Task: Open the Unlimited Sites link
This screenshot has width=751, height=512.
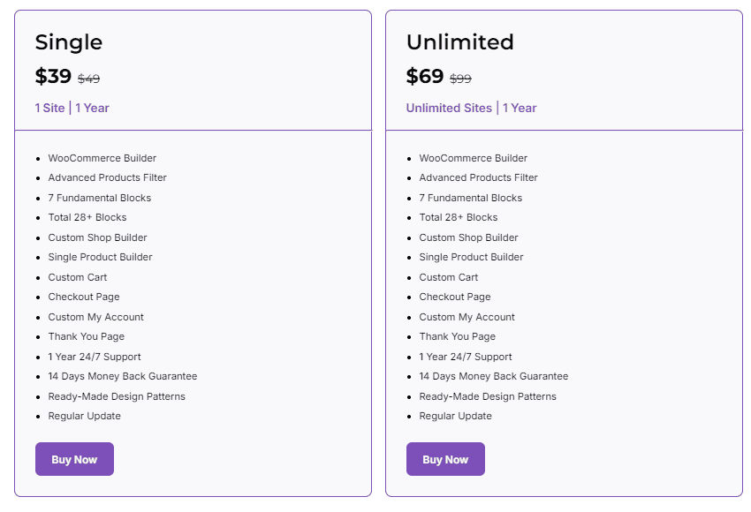Action: tap(447, 108)
